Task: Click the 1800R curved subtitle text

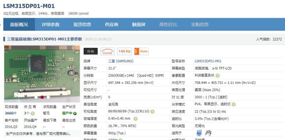Action: [x=78, y=13]
